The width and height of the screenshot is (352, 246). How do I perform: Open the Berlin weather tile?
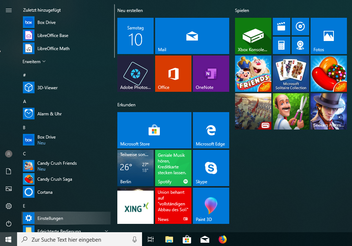click(135, 168)
